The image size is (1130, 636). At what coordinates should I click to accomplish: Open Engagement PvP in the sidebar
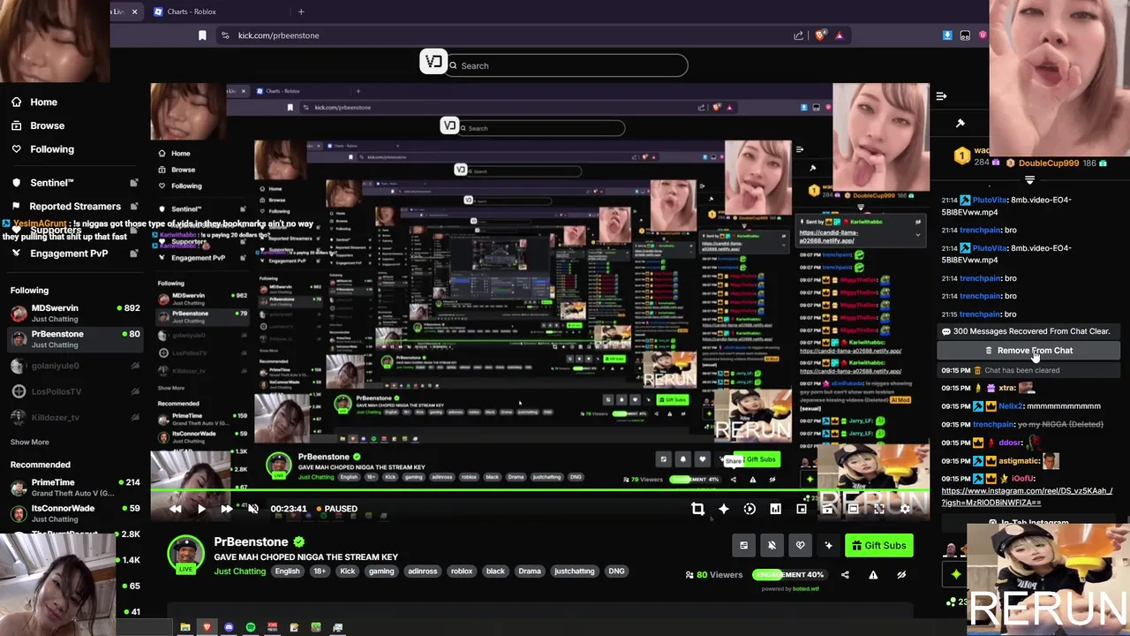[x=69, y=254]
